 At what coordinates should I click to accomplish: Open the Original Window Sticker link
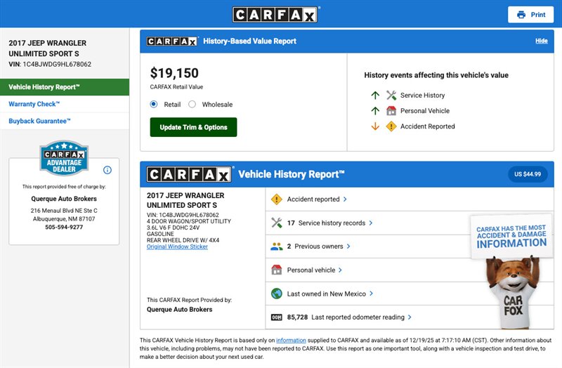177,247
